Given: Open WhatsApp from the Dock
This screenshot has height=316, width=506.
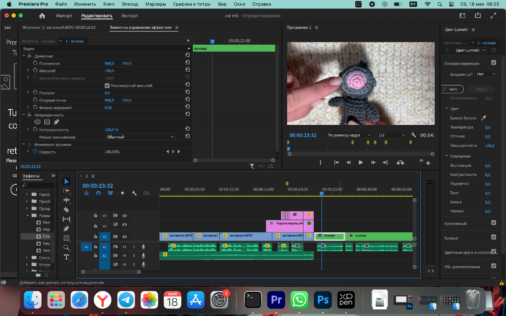Looking at the screenshot, I should click(300, 300).
